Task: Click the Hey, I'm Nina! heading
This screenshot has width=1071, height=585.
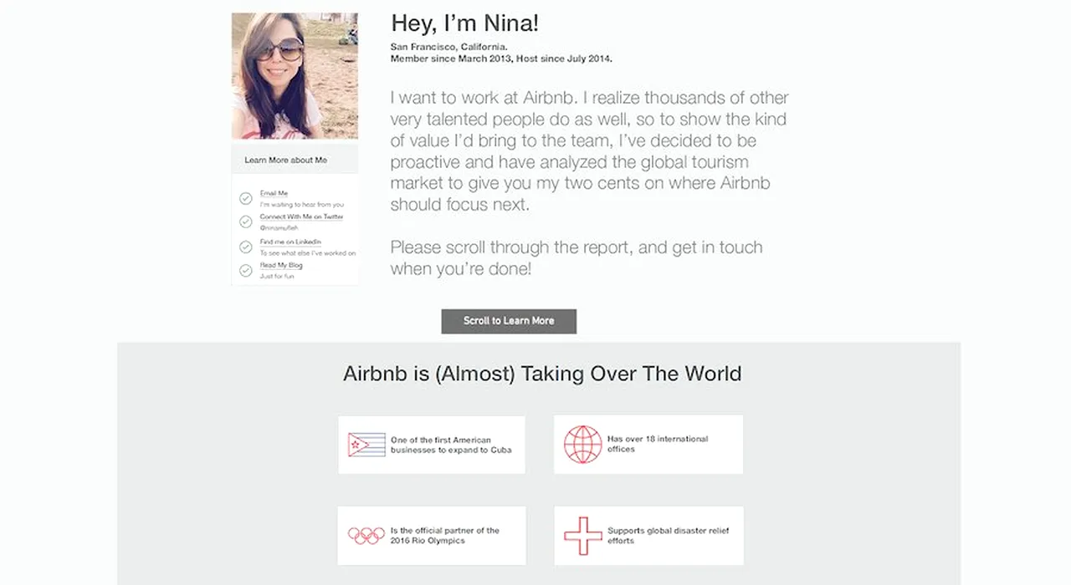Action: 464,23
